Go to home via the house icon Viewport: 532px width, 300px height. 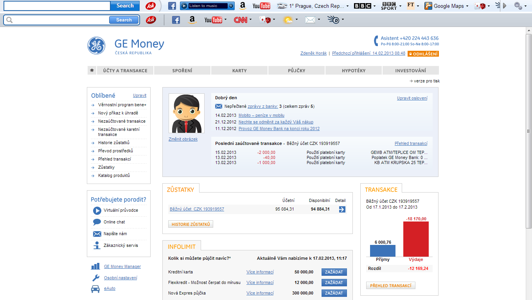[x=92, y=70]
